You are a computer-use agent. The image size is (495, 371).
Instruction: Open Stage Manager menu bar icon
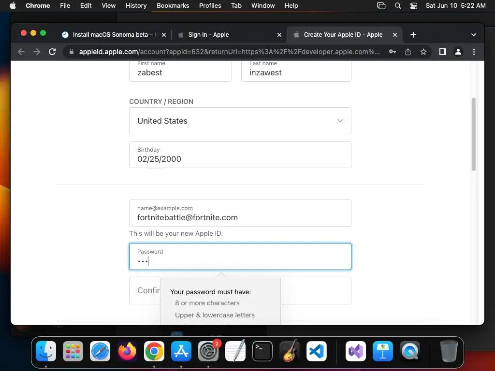[381, 6]
